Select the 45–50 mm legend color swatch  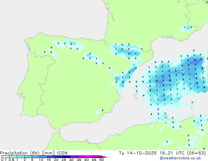[x=96, y=157]
